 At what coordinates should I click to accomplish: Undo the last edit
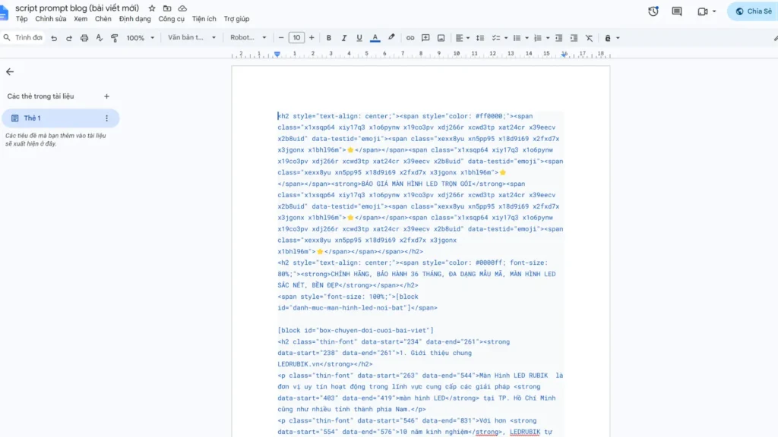tap(54, 38)
